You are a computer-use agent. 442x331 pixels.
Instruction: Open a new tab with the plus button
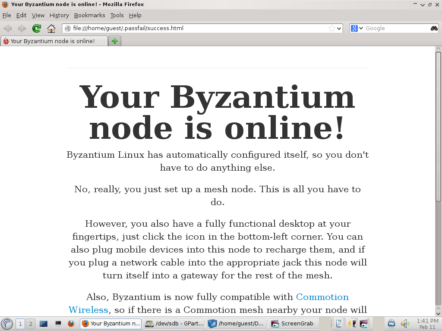click(114, 41)
